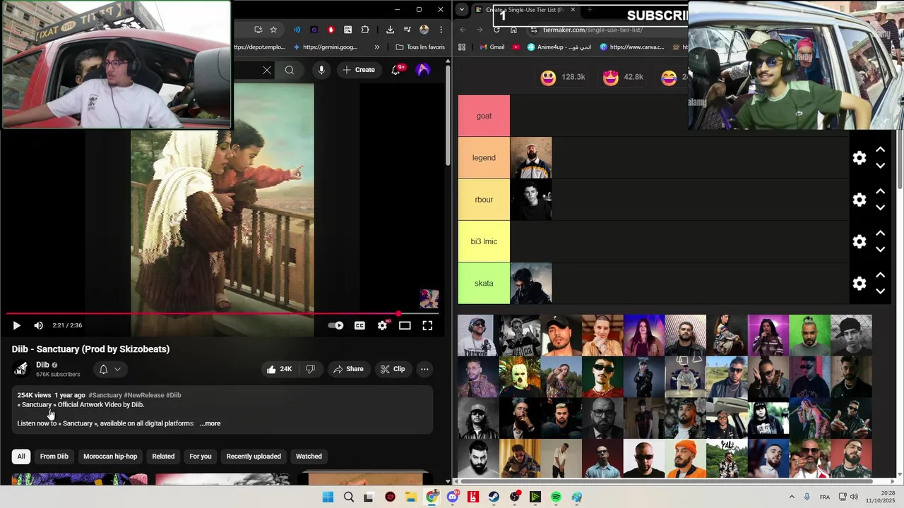This screenshot has height=508, width=904.
Task: Click the grinning emoji reaction 128.3k
Action: pos(563,78)
